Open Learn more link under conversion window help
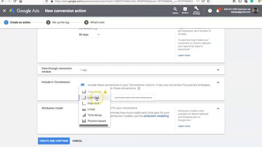 click(184, 56)
